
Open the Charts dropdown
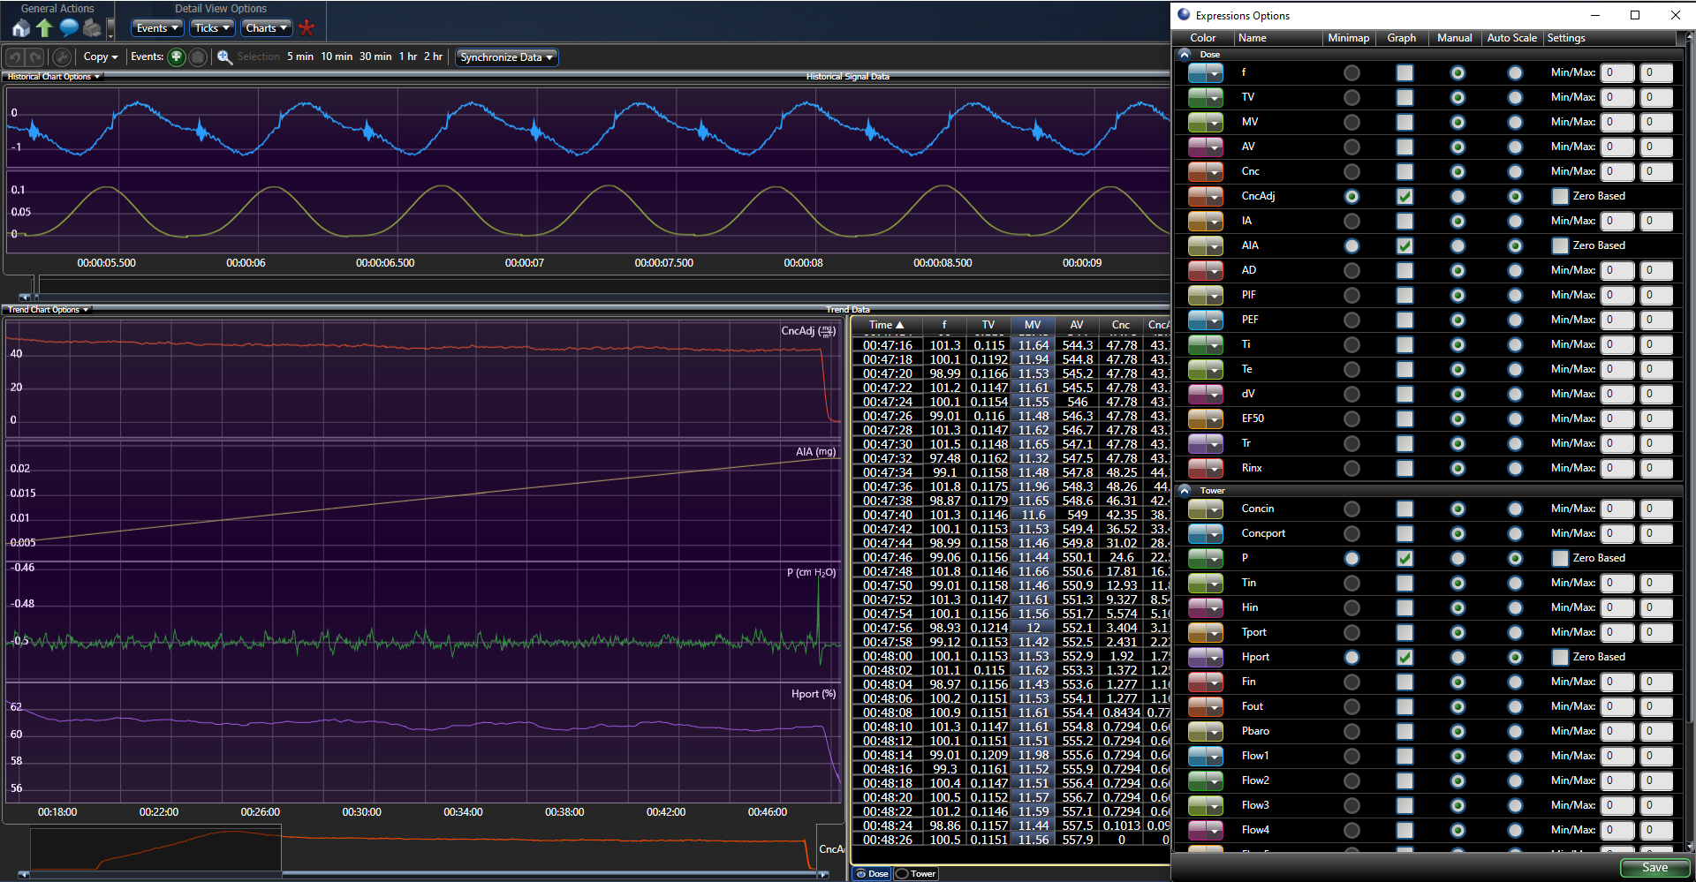click(267, 28)
